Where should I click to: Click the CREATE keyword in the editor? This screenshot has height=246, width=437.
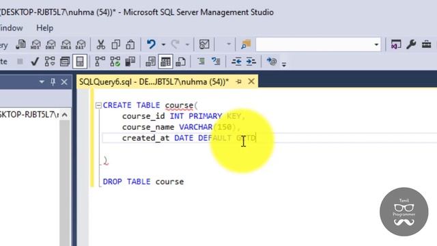pyautogui.click(x=117, y=105)
